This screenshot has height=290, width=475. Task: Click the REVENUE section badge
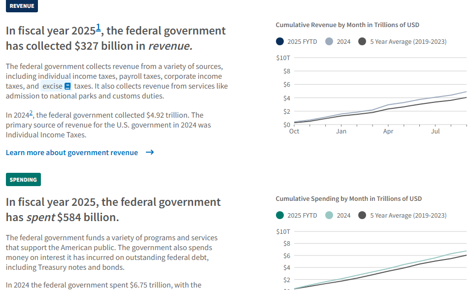22,6
